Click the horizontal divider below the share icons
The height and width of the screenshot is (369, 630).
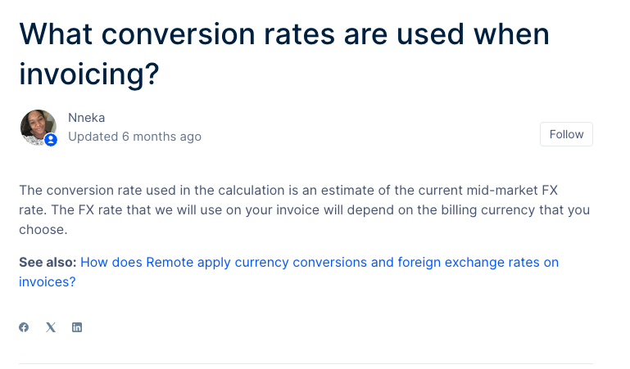306,364
